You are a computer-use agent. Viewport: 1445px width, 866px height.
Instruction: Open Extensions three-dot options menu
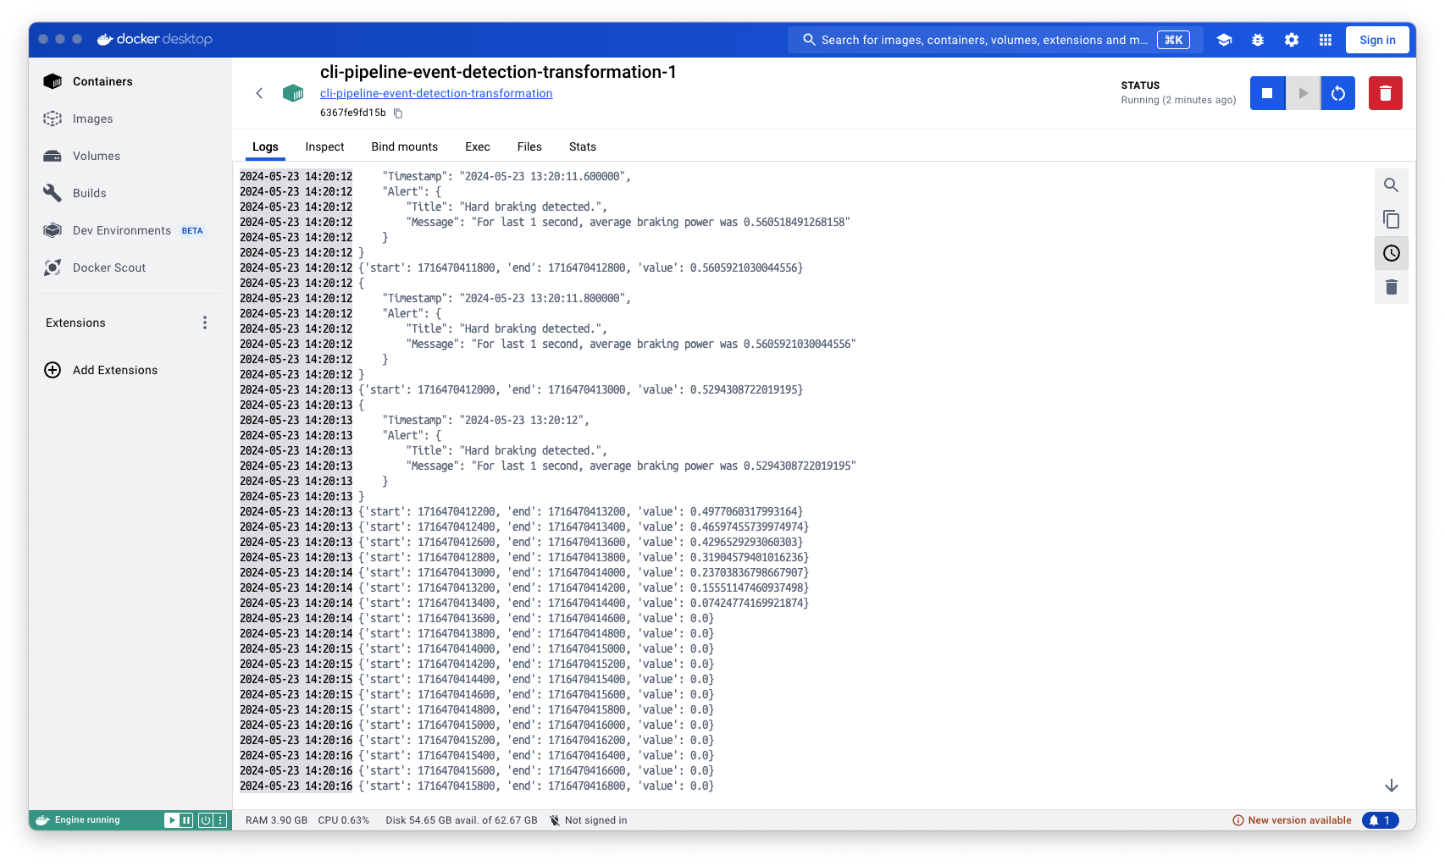coord(205,323)
